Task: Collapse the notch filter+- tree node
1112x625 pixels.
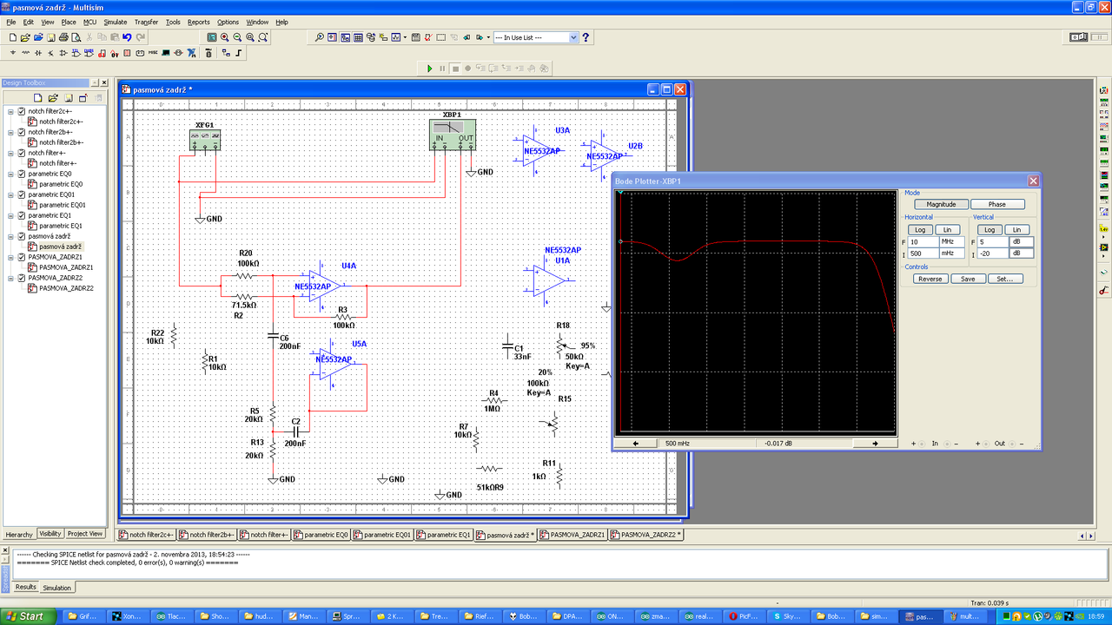Action: [10, 153]
